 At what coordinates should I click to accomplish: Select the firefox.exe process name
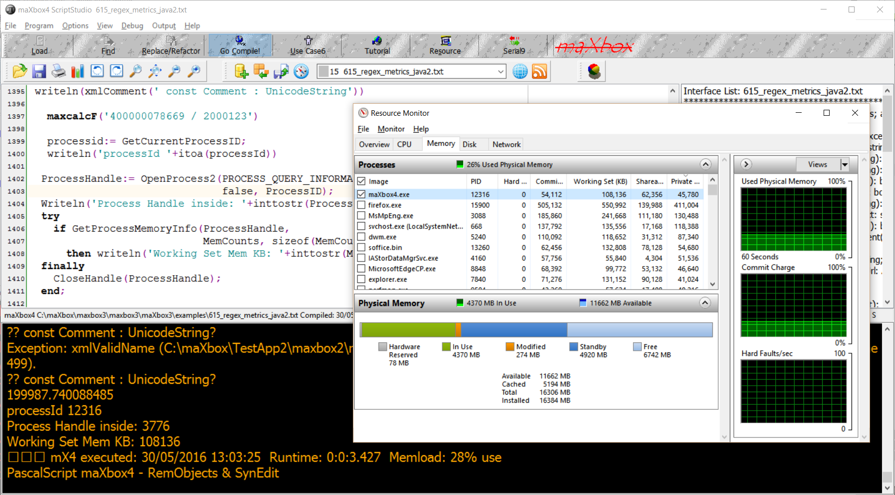(385, 205)
